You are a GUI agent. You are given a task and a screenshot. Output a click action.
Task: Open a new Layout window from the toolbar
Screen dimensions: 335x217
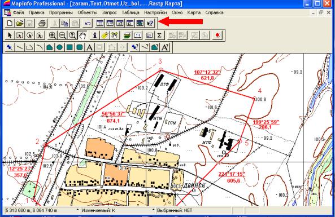[130, 23]
